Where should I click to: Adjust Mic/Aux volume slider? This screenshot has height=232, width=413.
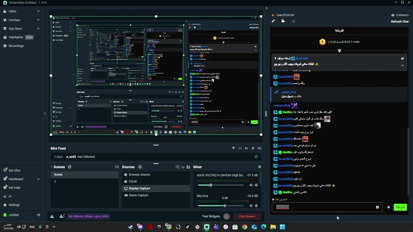[221, 206]
